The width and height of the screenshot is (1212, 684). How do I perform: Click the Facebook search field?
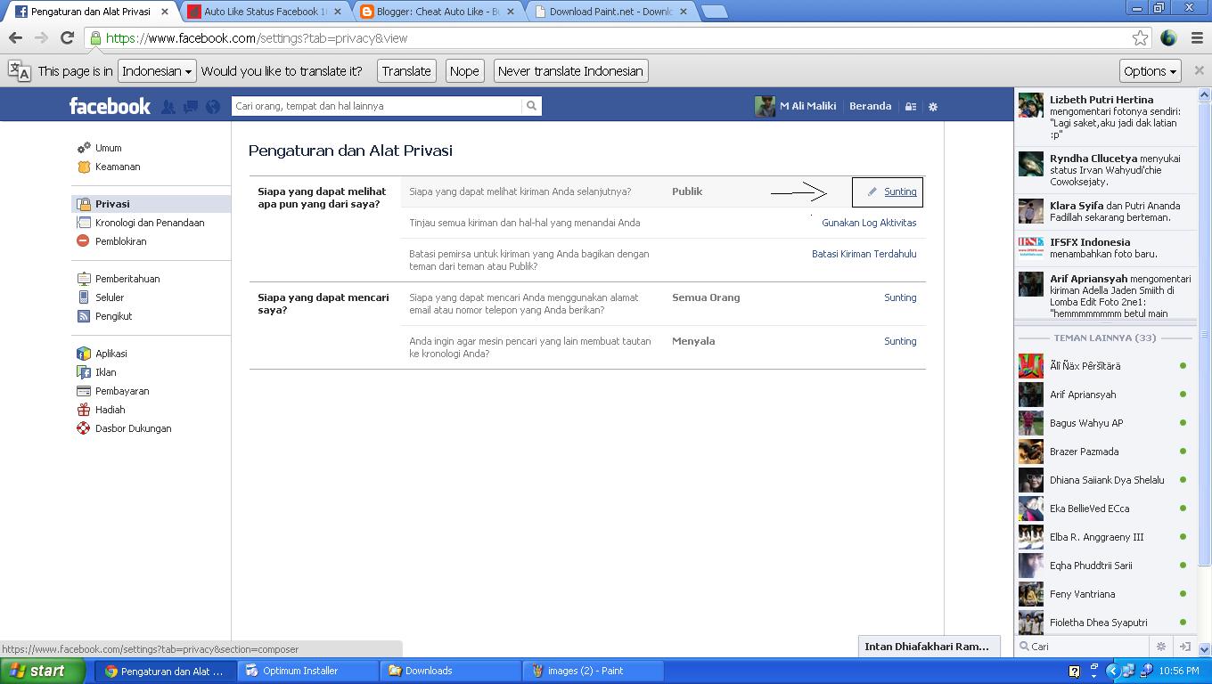point(376,106)
